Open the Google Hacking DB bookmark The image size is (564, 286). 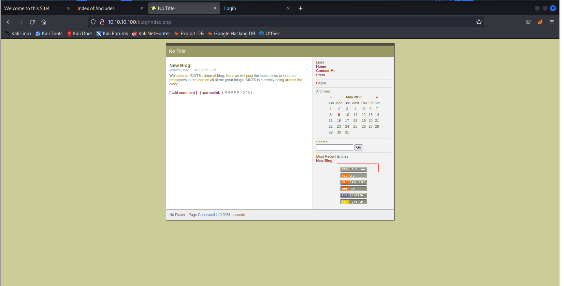pos(231,34)
